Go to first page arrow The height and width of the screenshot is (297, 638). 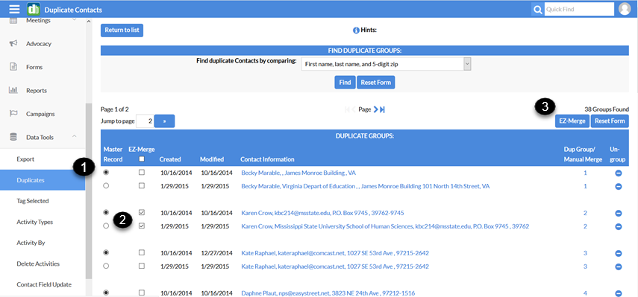point(347,109)
